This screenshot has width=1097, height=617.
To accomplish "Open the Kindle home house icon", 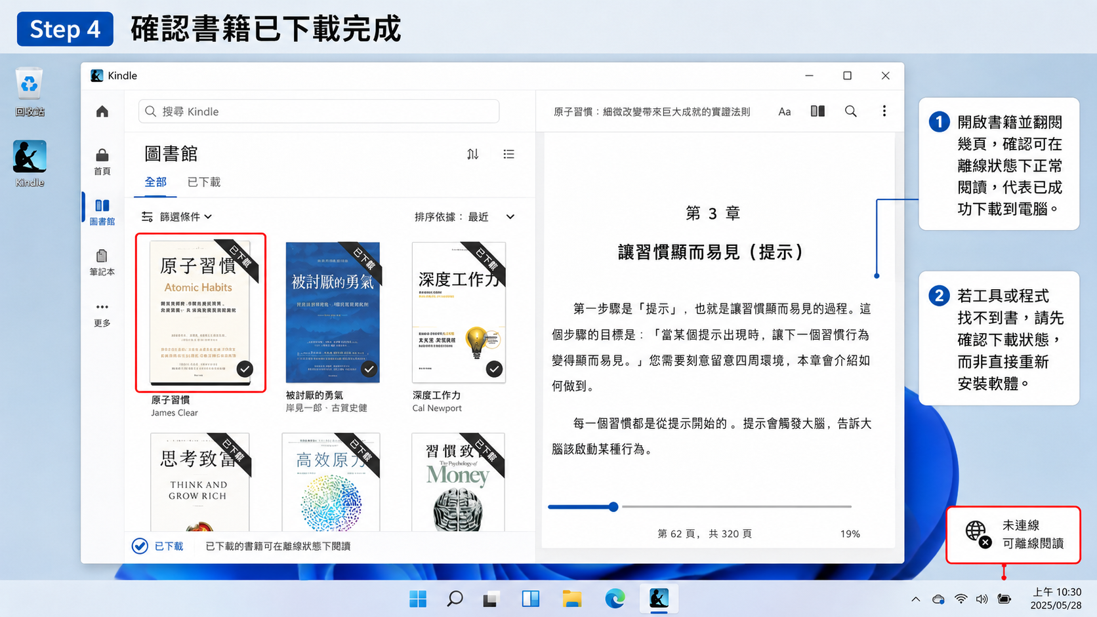I will (x=102, y=111).
